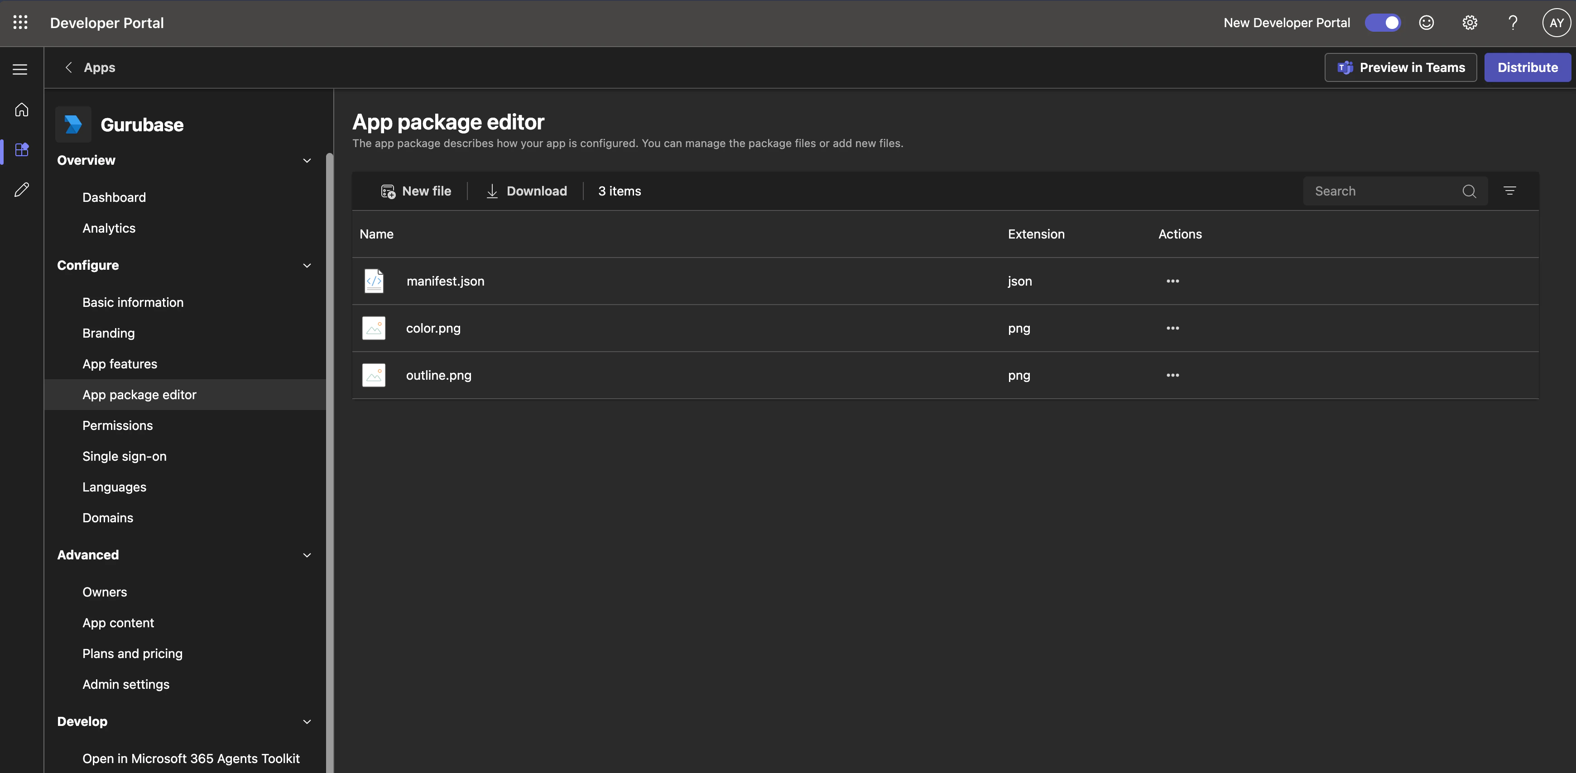Open the AY account avatar
1576x773 pixels.
(1557, 23)
